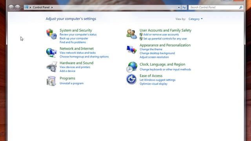
Task: Open Appearance and Personalization heading link
Action: click(165, 45)
